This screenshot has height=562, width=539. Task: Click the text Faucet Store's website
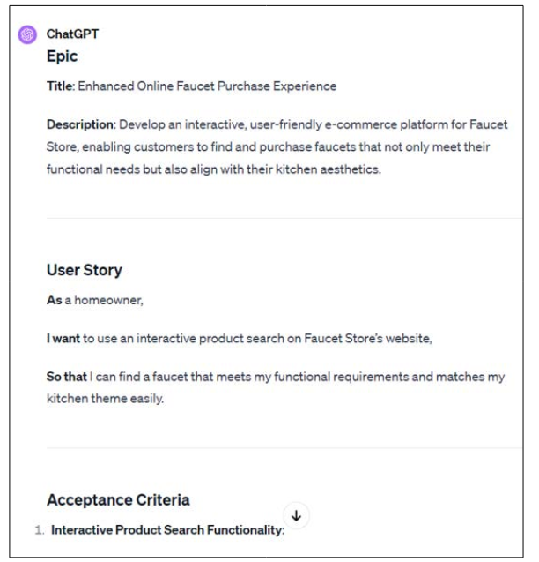(368, 339)
